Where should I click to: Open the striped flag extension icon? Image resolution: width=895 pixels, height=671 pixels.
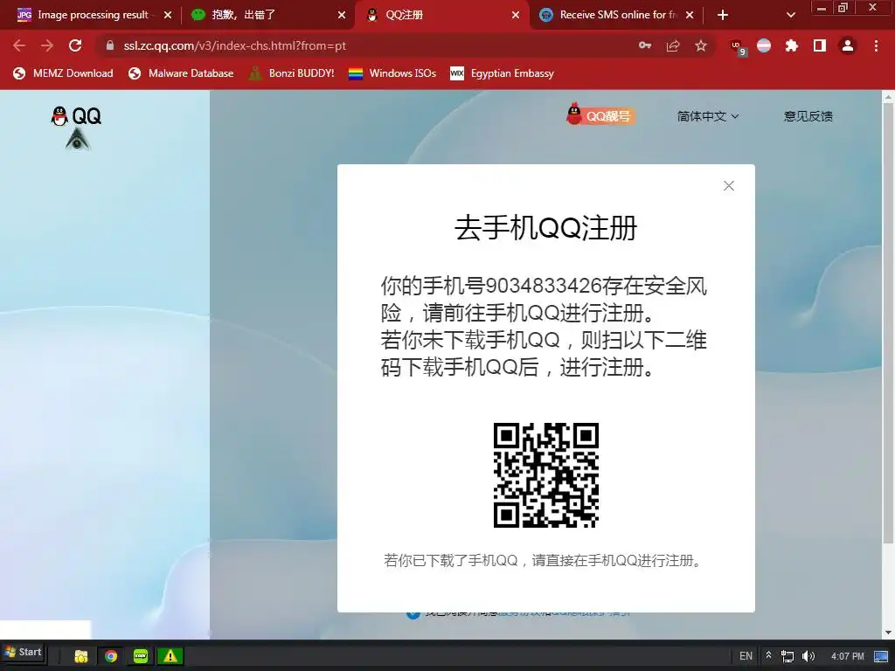coord(764,45)
